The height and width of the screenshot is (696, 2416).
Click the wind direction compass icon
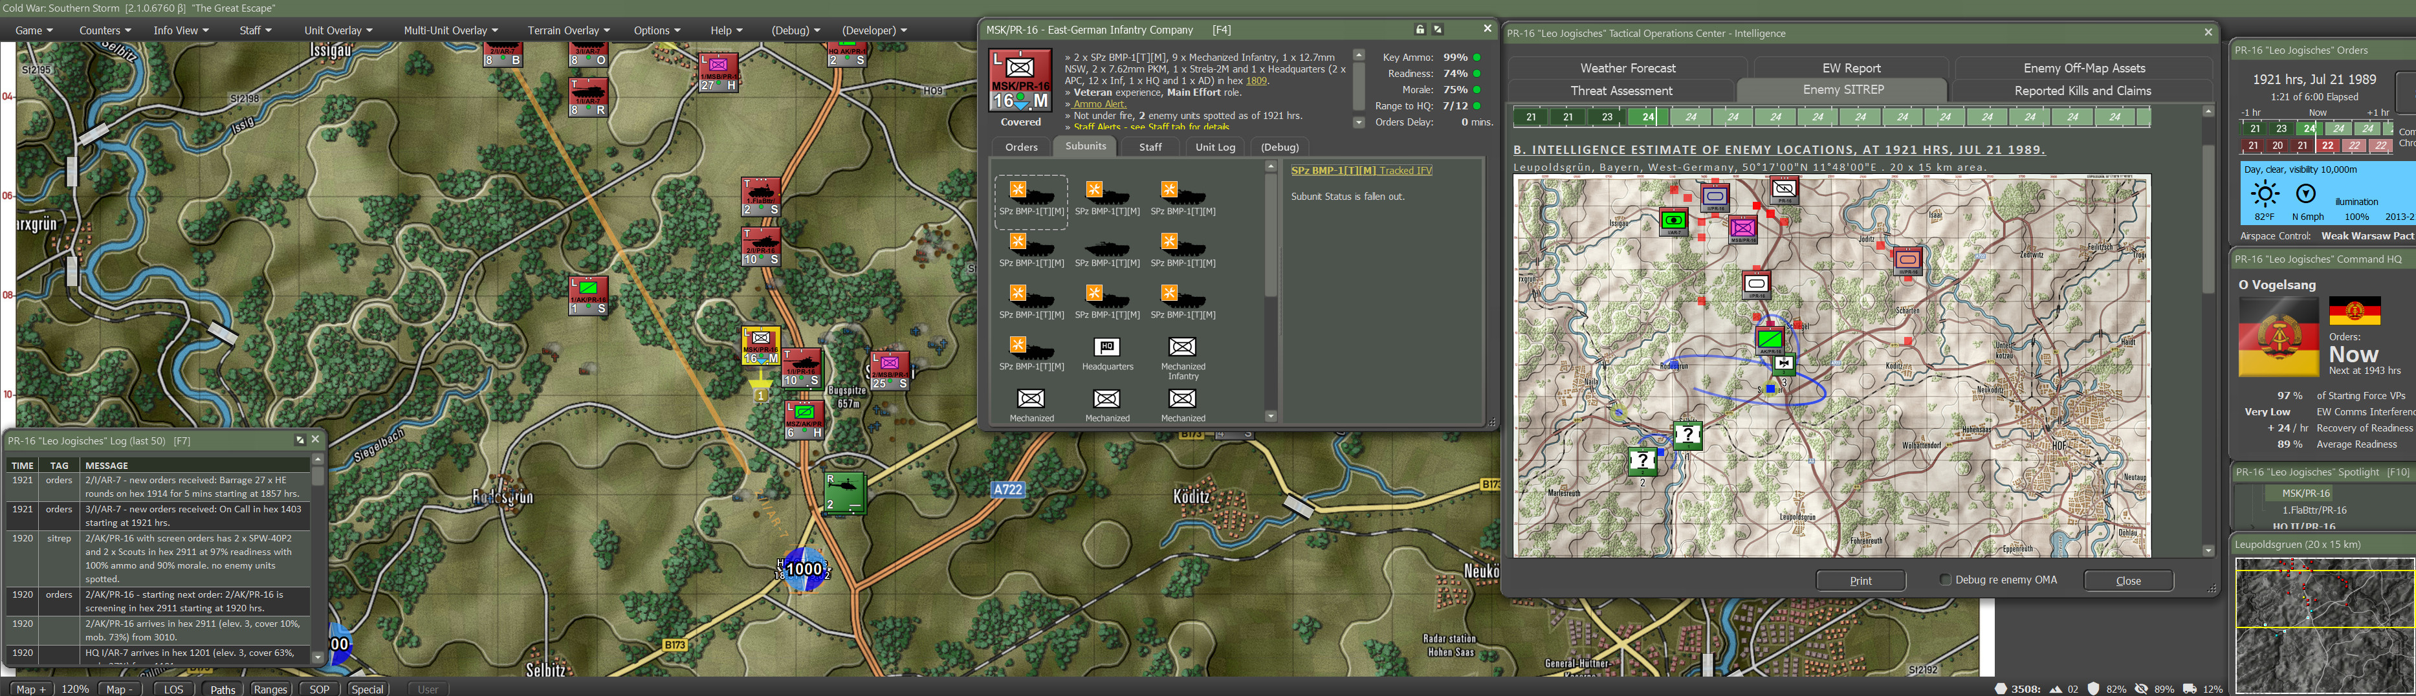pyautogui.click(x=2305, y=194)
